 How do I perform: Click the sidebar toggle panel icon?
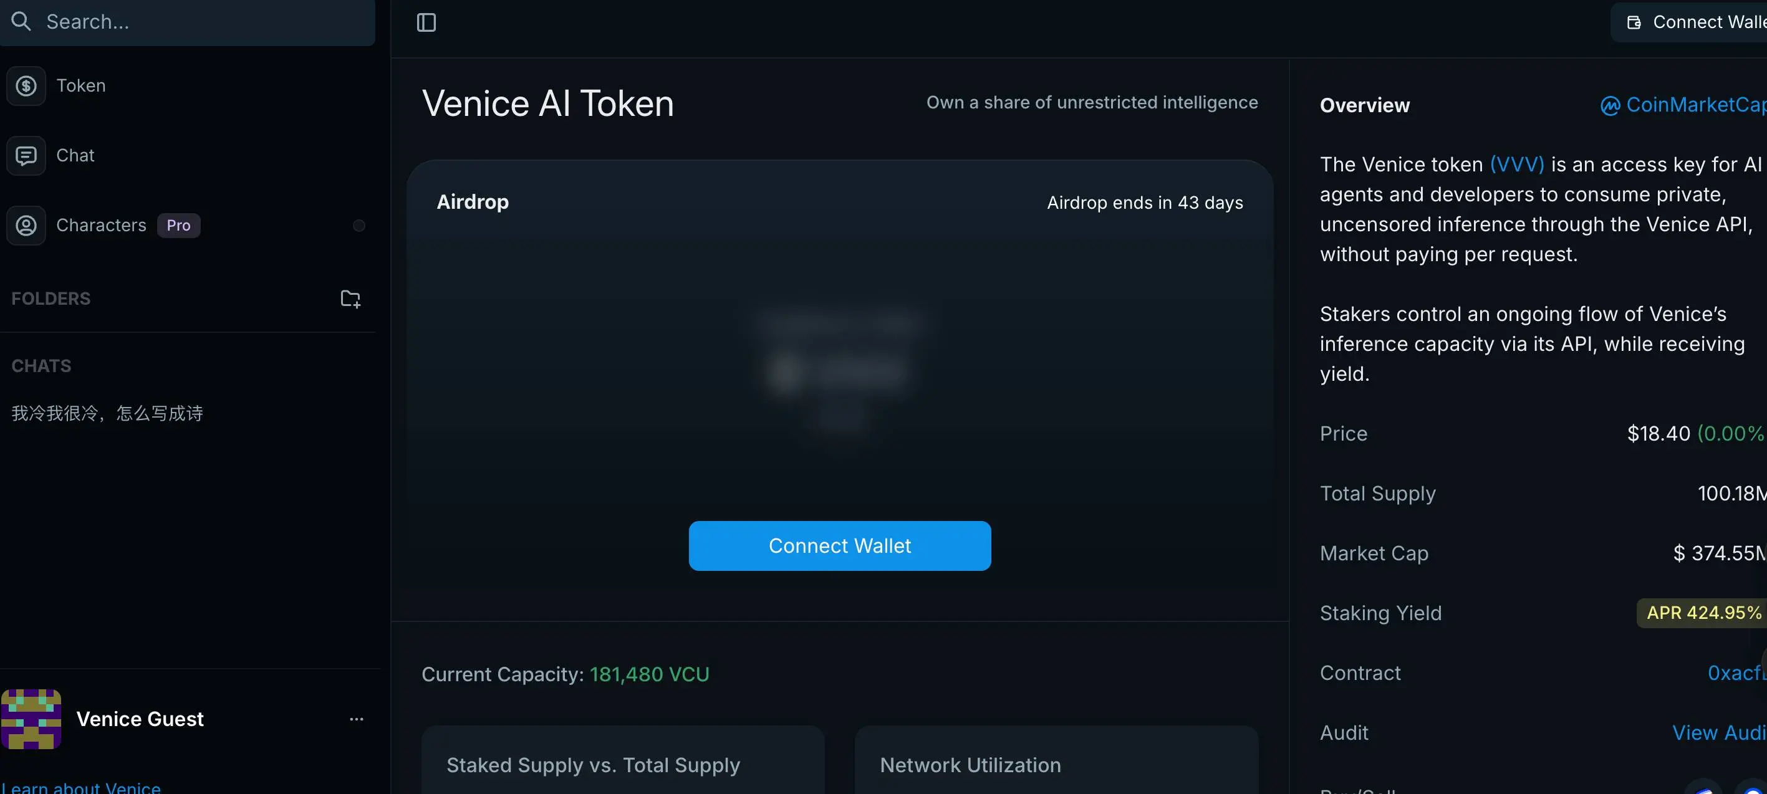(426, 22)
